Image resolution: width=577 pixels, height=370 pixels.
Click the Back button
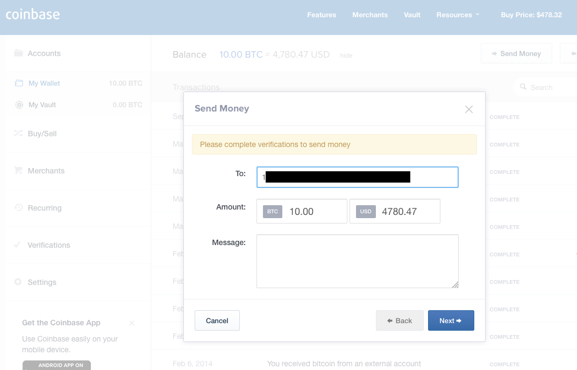[400, 320]
